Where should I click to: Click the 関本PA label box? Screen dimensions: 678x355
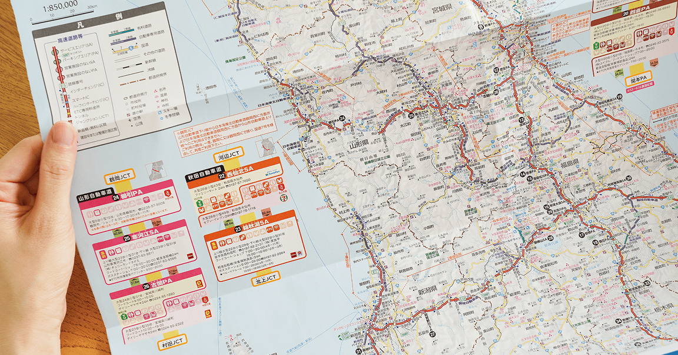[x=639, y=78]
